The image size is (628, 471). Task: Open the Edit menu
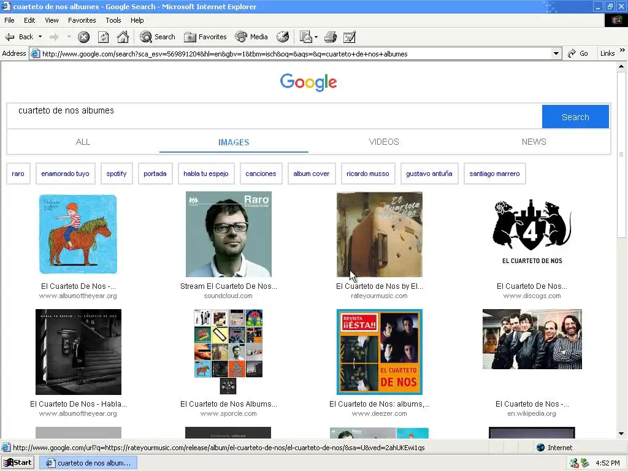coord(29,20)
